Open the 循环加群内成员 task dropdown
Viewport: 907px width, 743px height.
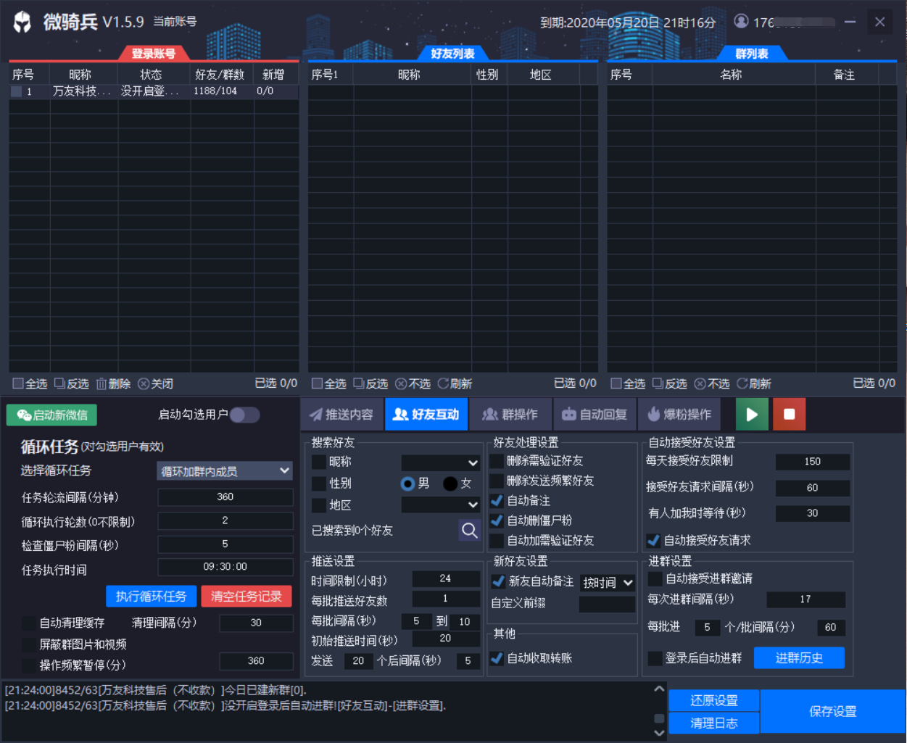pyautogui.click(x=225, y=471)
